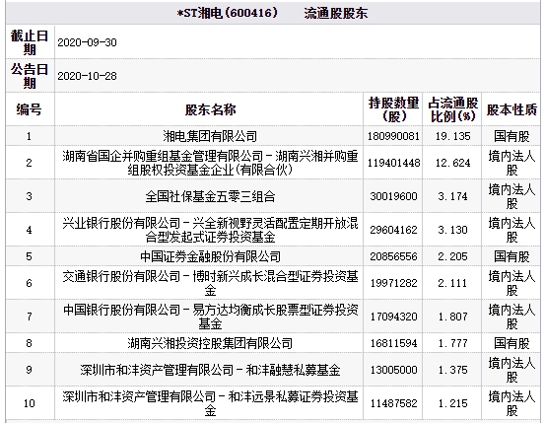Select the share count 30019600
Image resolution: width=545 pixels, height=423 pixels.
[x=393, y=196]
